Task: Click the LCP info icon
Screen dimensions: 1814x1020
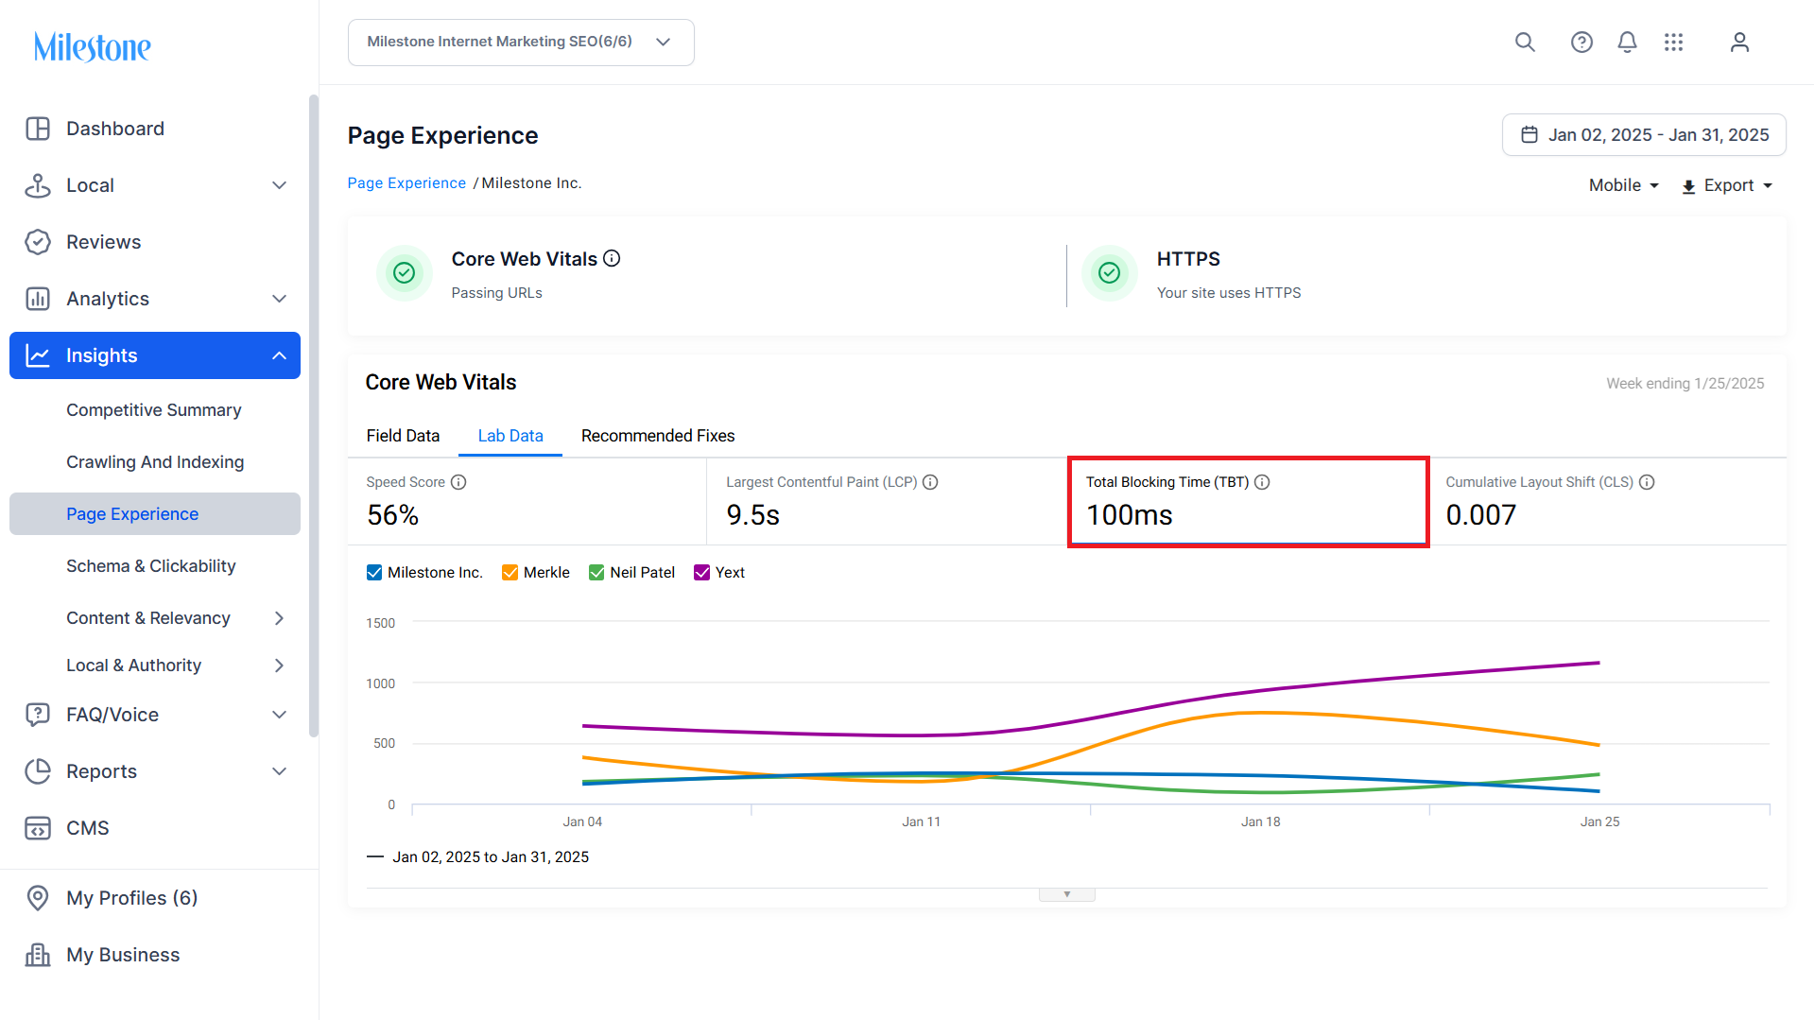Action: [930, 482]
